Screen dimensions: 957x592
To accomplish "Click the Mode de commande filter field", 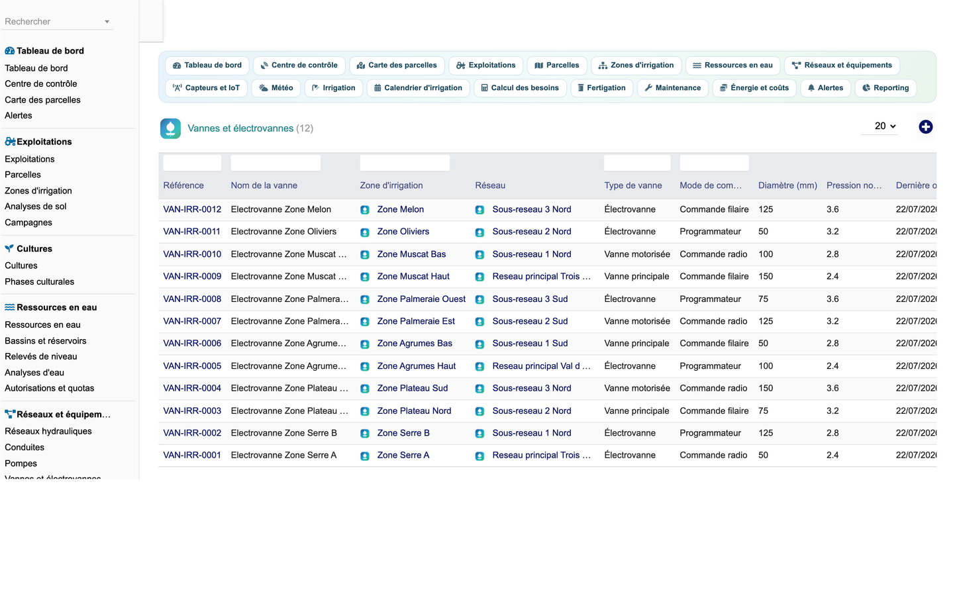I will (x=714, y=163).
